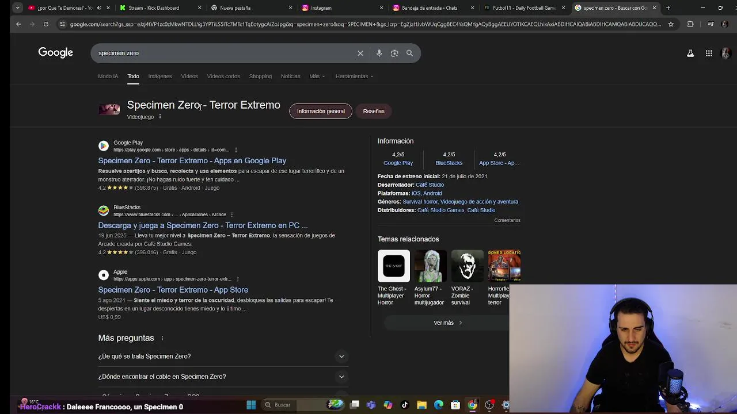Switch to Modo IA tab
The height and width of the screenshot is (414, 737).
point(108,76)
